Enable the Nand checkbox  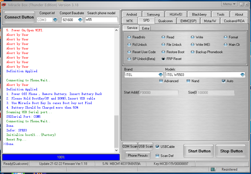pyautogui.click(x=188, y=81)
